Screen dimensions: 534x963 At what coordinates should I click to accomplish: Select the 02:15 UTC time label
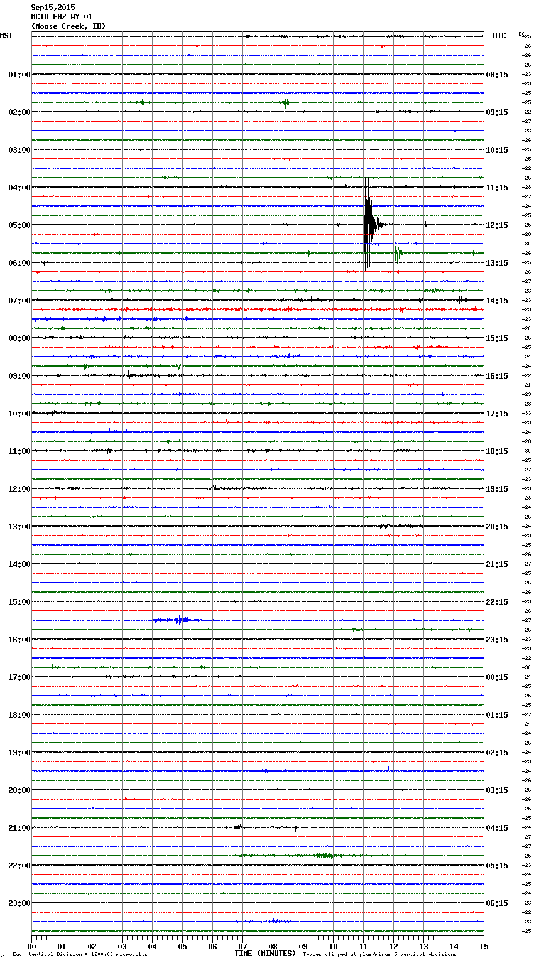click(x=497, y=753)
